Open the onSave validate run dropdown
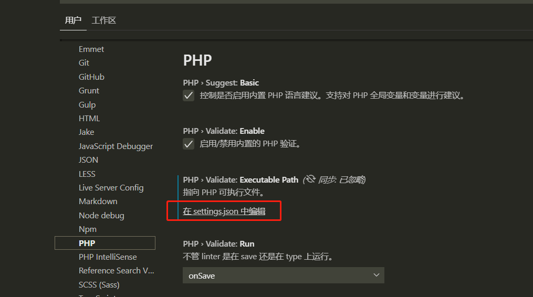The height and width of the screenshot is (297, 533). (284, 275)
